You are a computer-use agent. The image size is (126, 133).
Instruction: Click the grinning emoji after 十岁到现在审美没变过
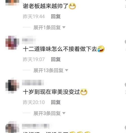(84, 92)
